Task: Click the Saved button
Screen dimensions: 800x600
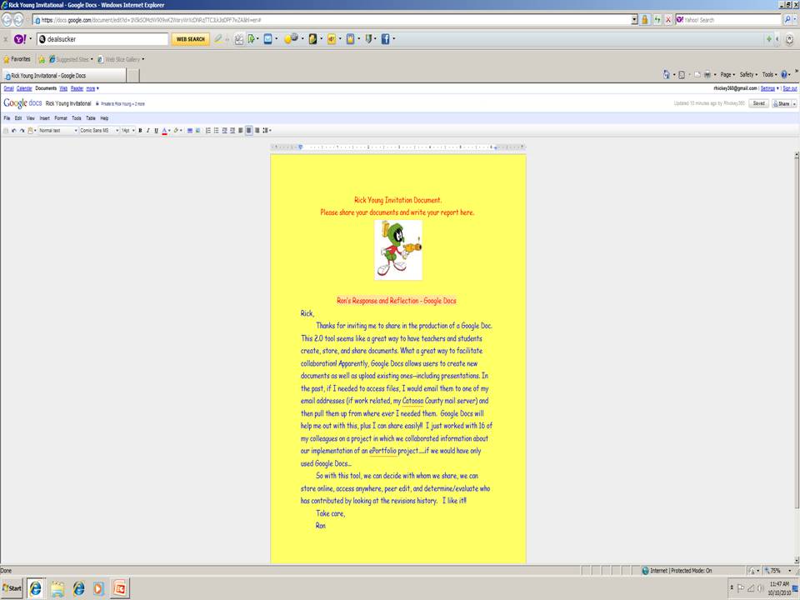Action: (758, 103)
